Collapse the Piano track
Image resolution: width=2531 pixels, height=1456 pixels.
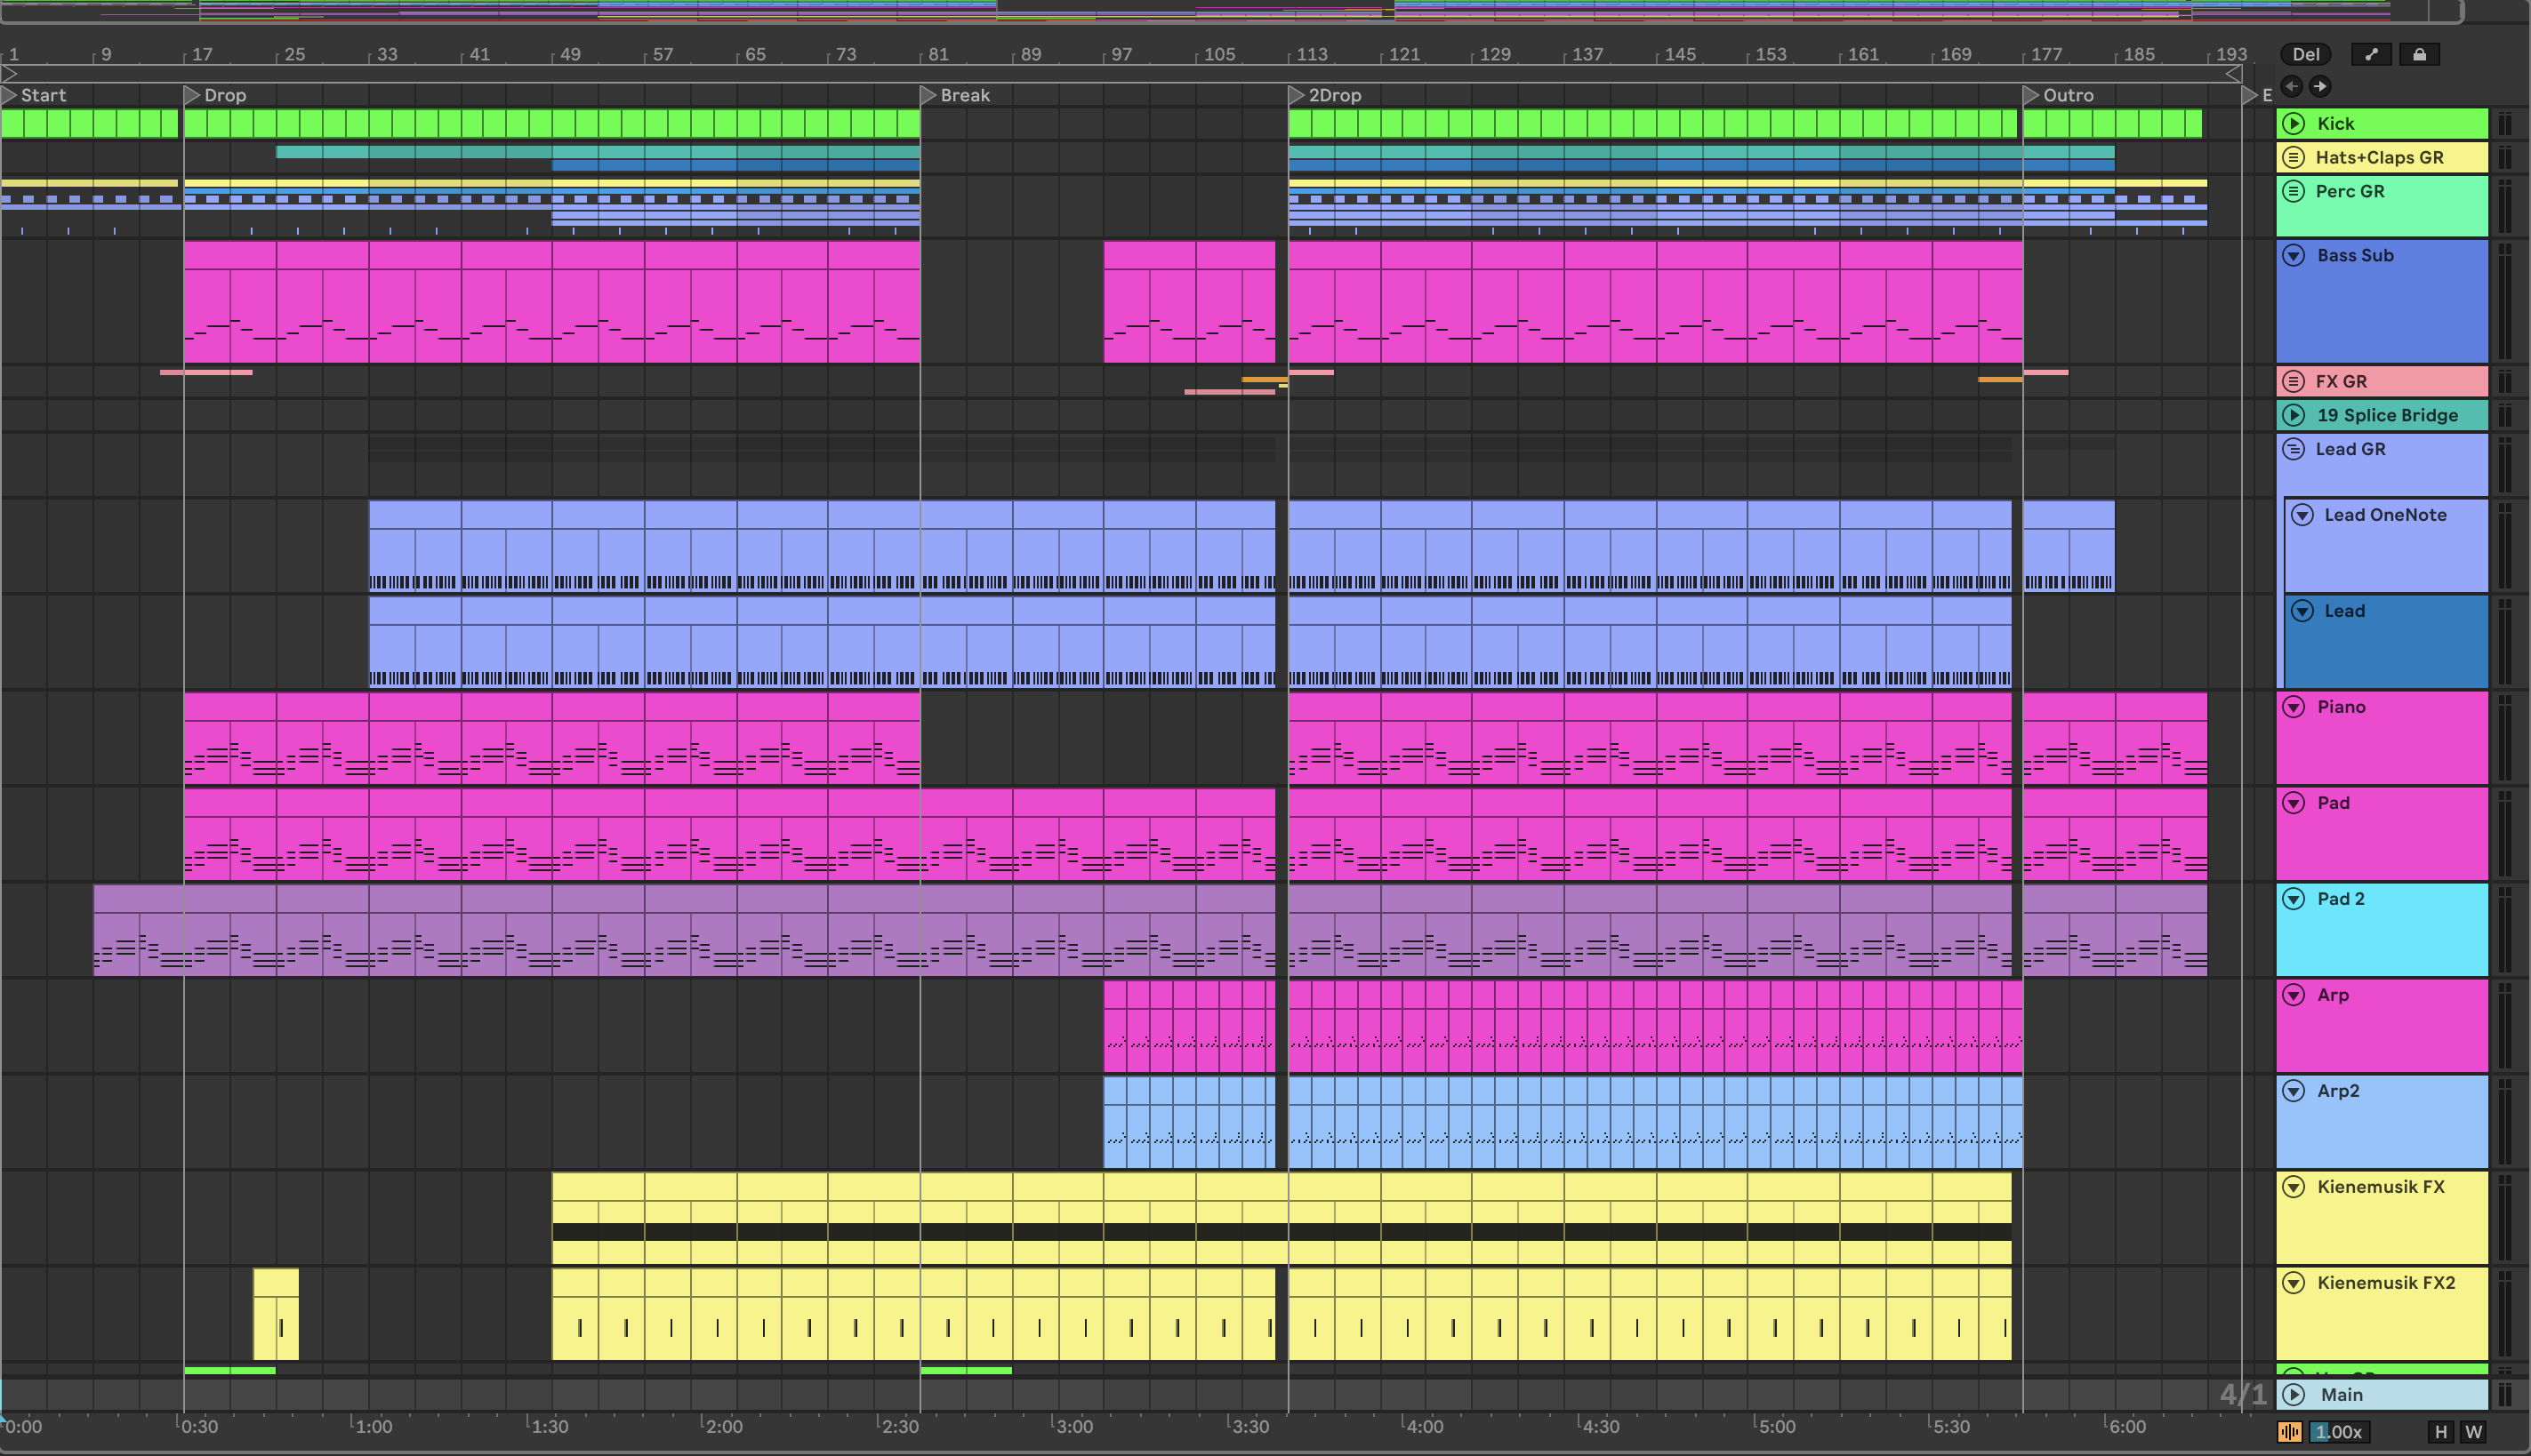click(x=2295, y=707)
